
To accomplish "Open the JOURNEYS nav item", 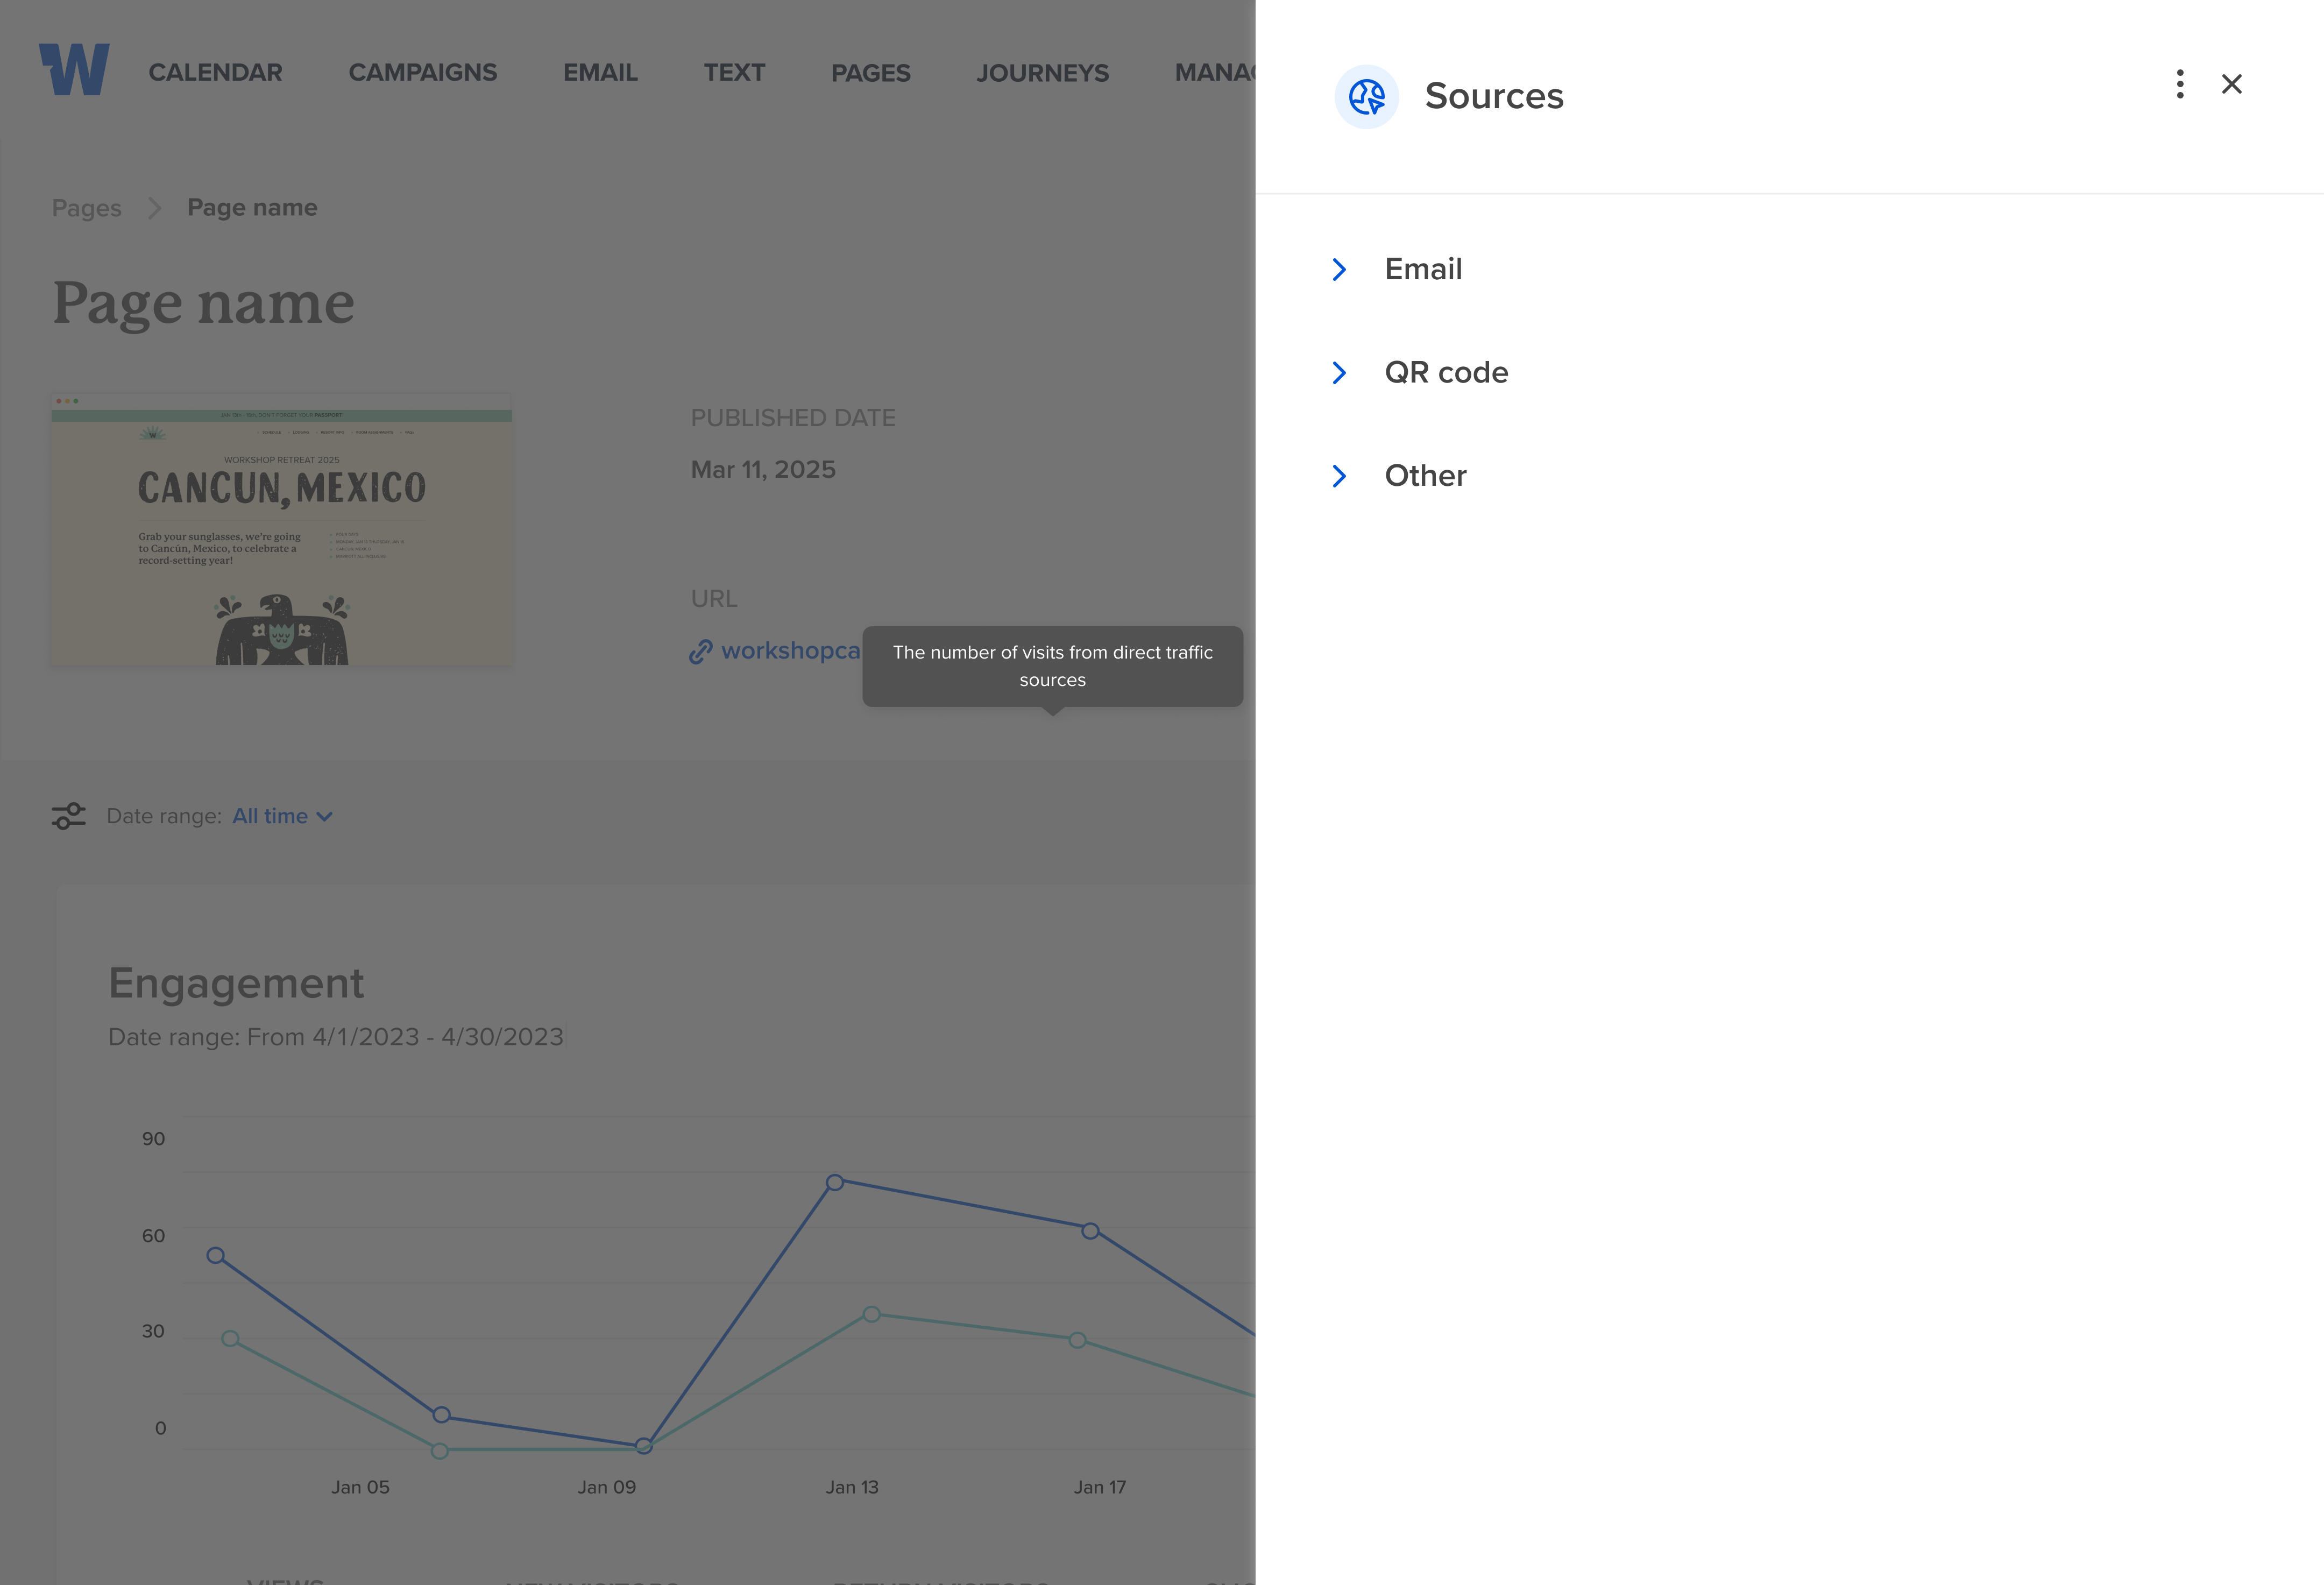I will click(1043, 73).
